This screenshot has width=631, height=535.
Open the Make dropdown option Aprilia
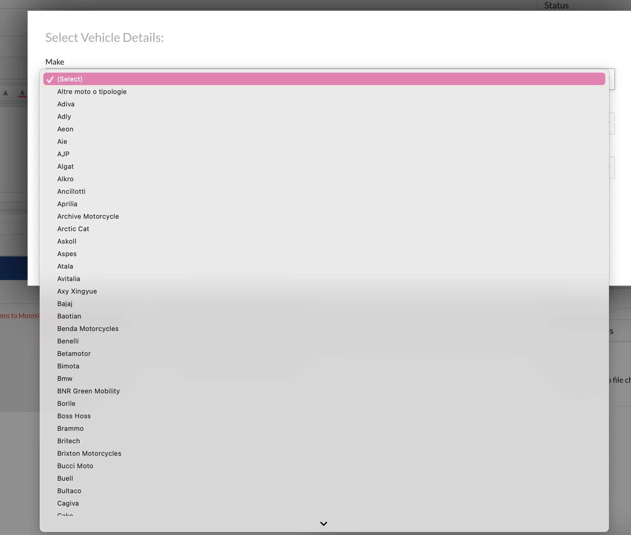click(x=67, y=204)
